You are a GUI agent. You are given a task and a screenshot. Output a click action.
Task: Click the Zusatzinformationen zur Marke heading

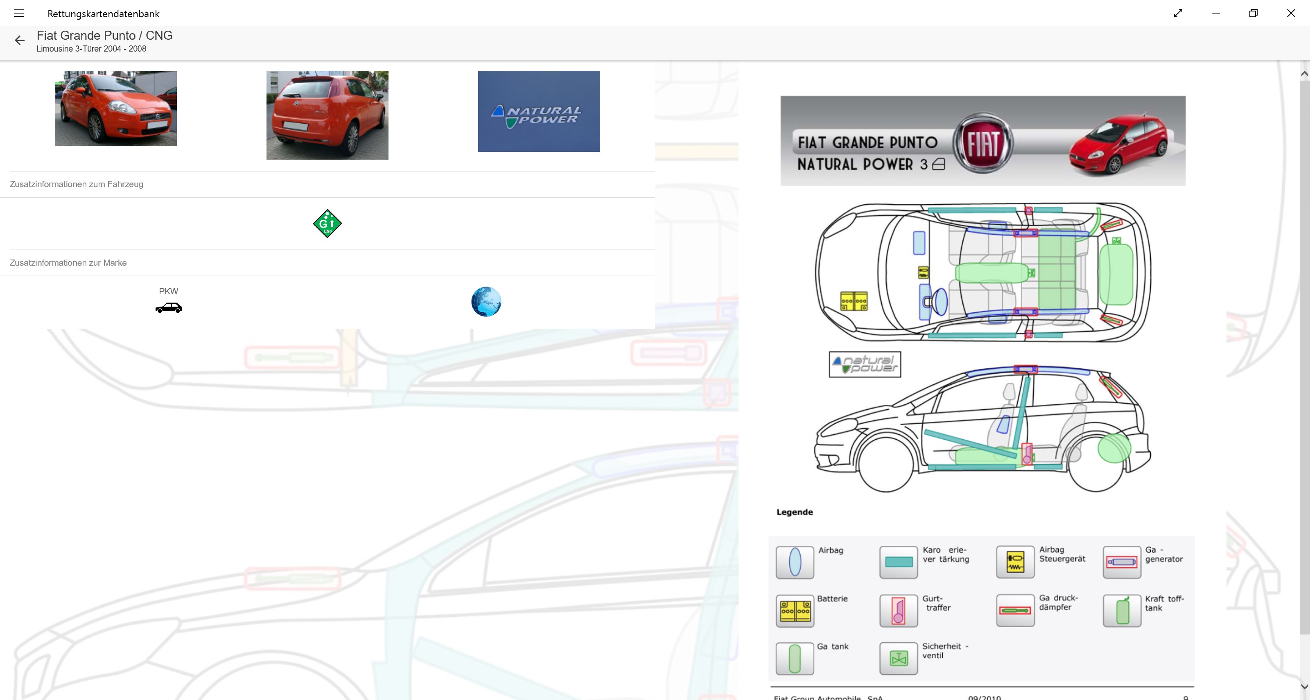point(68,263)
